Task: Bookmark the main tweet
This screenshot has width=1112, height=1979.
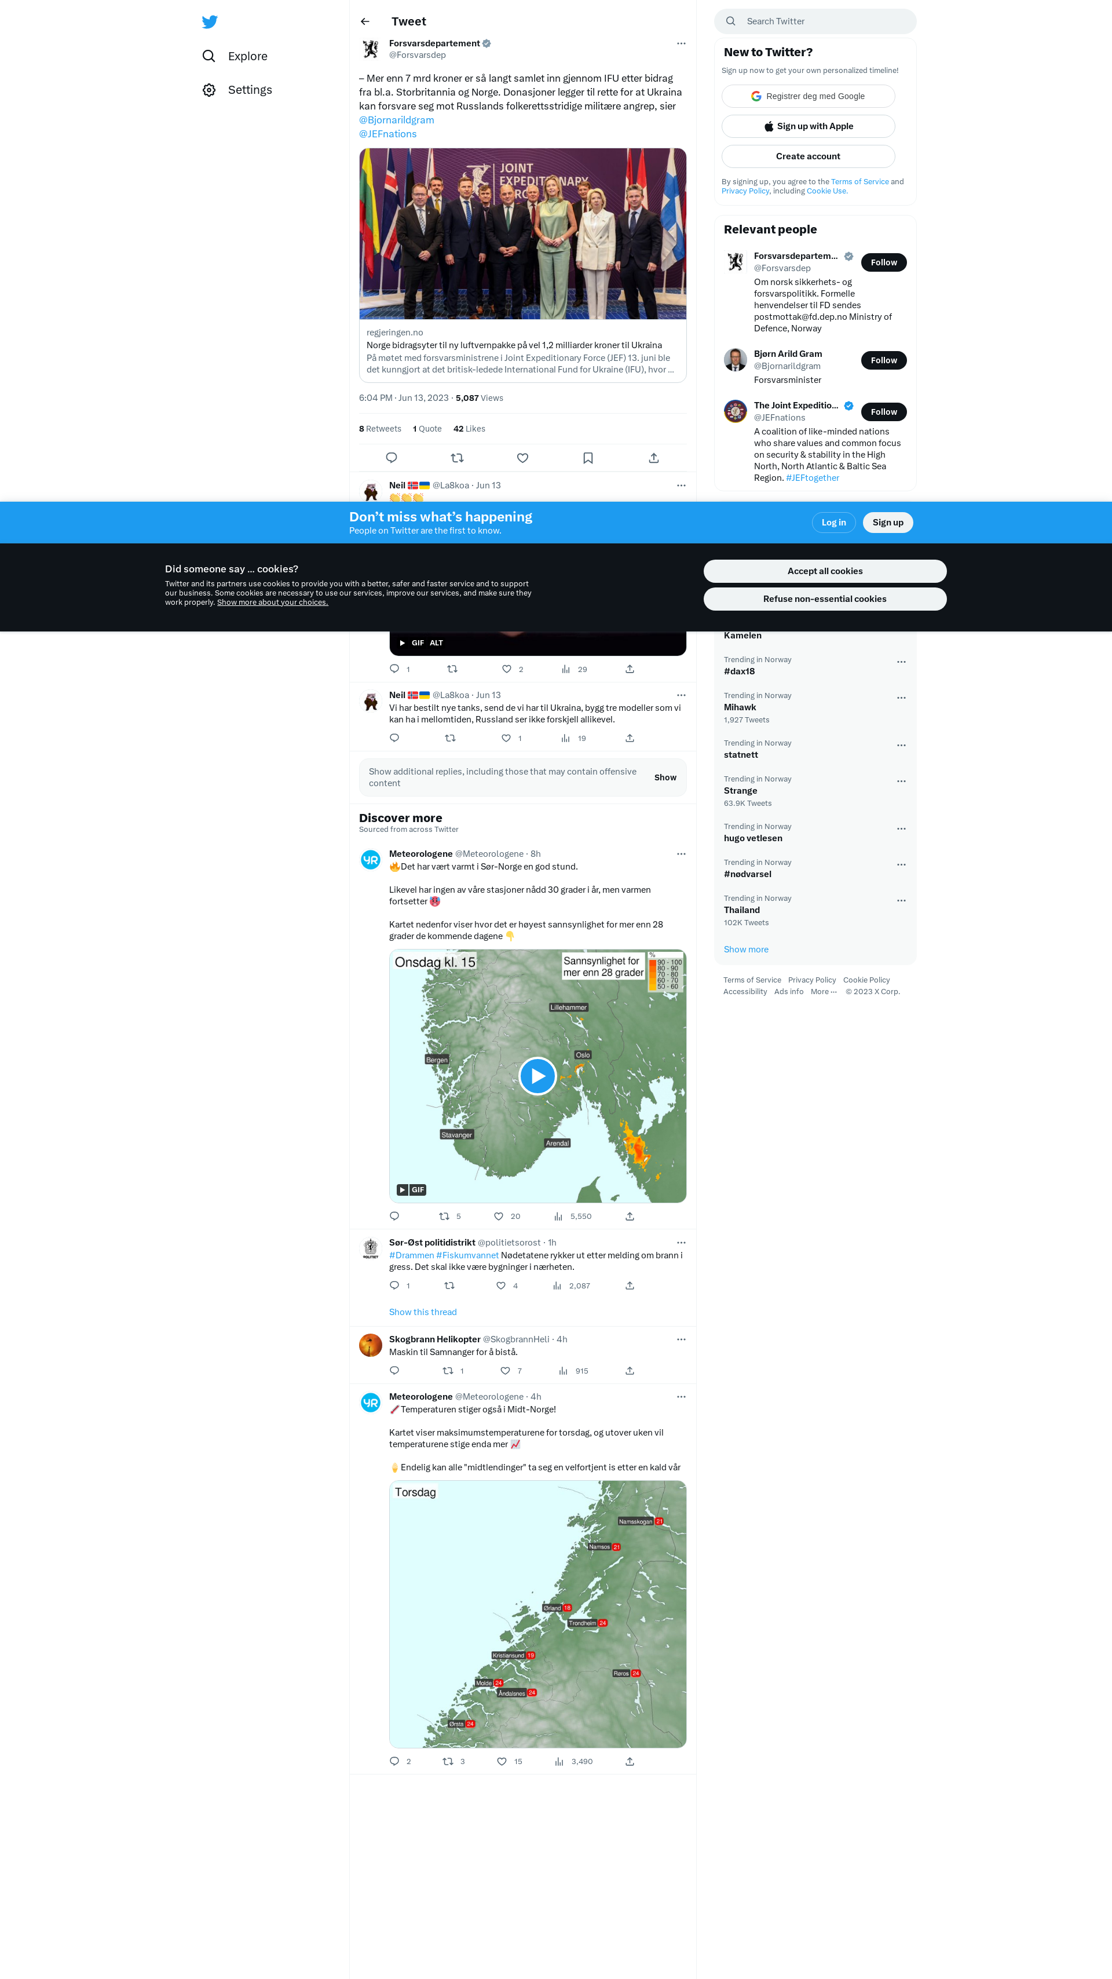Action: click(x=588, y=458)
